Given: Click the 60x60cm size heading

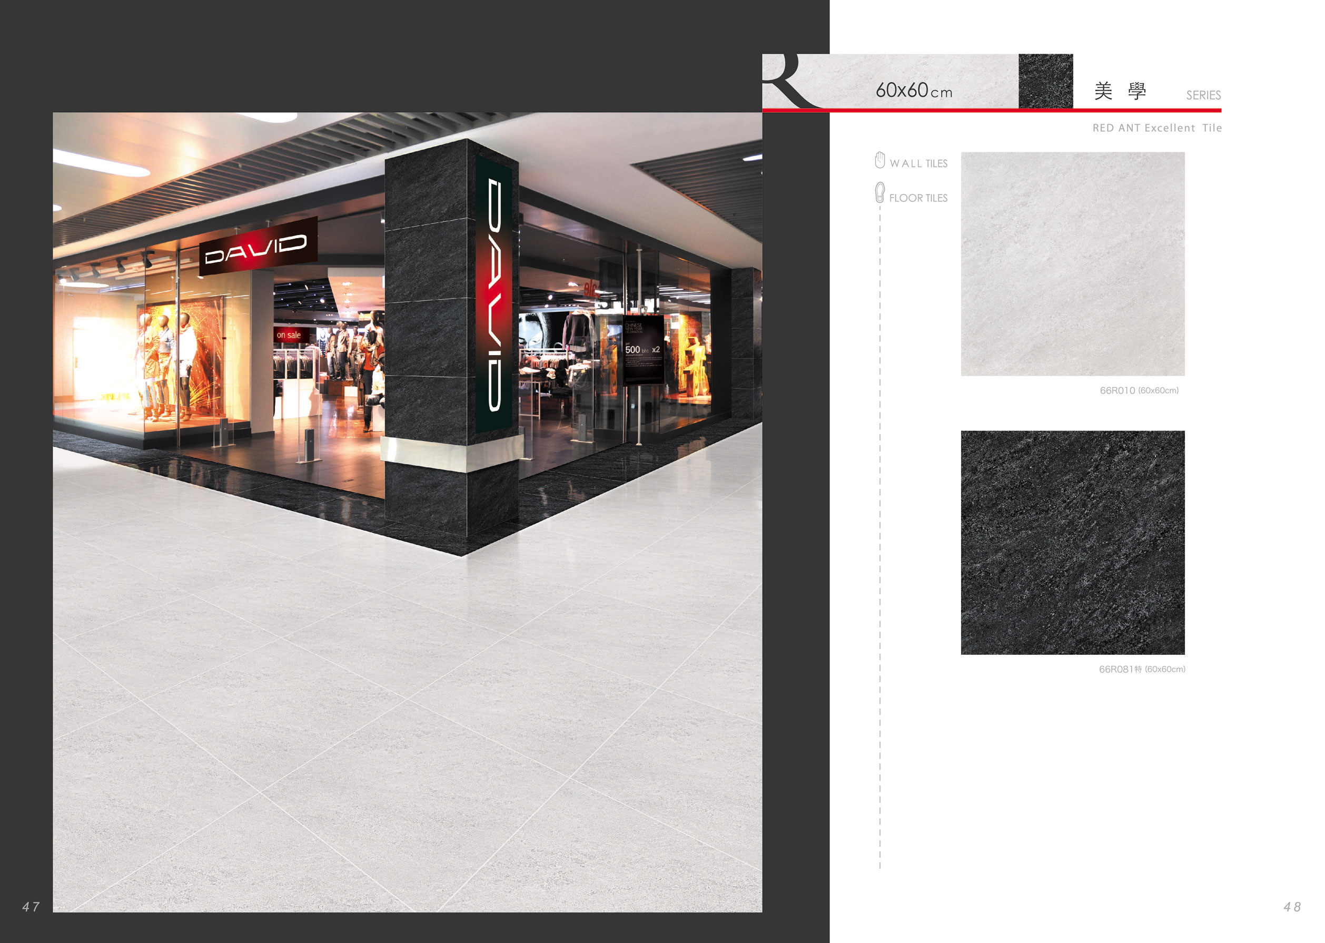Looking at the screenshot, I should 913,91.
